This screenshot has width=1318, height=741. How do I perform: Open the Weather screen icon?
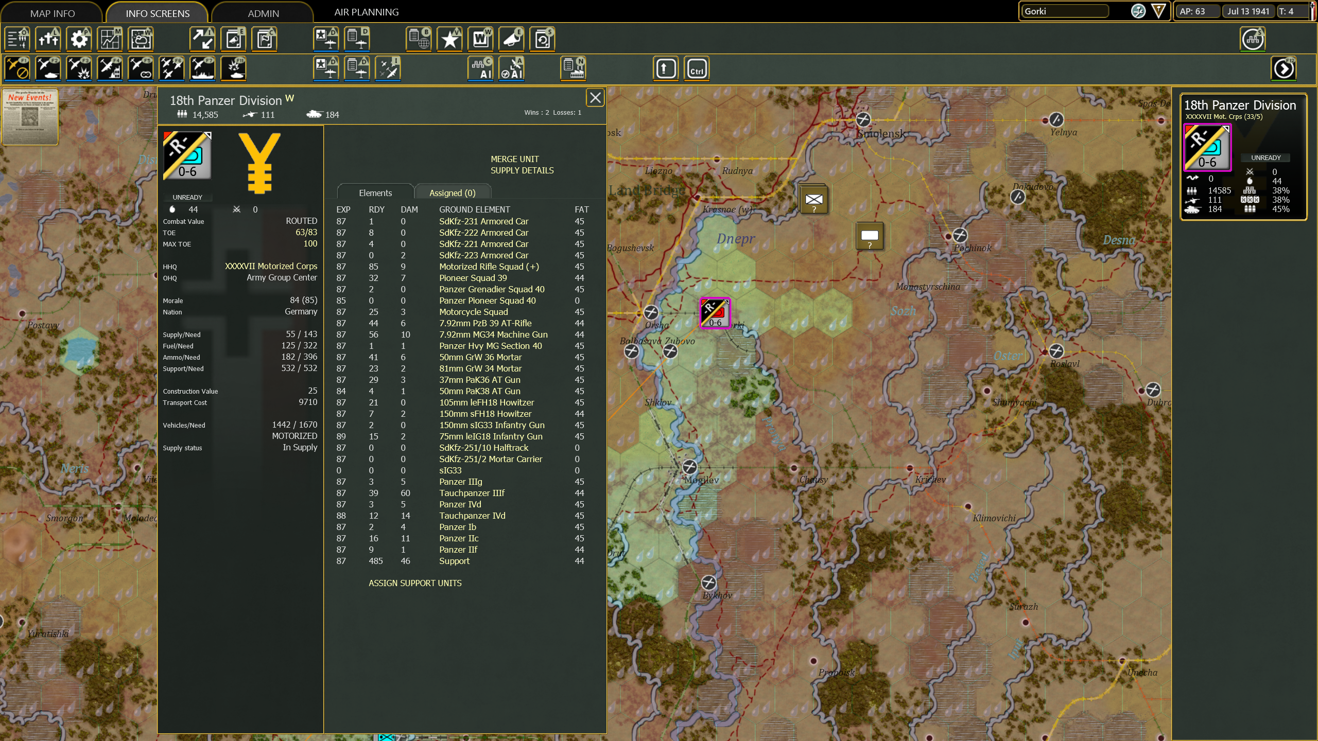(x=141, y=39)
